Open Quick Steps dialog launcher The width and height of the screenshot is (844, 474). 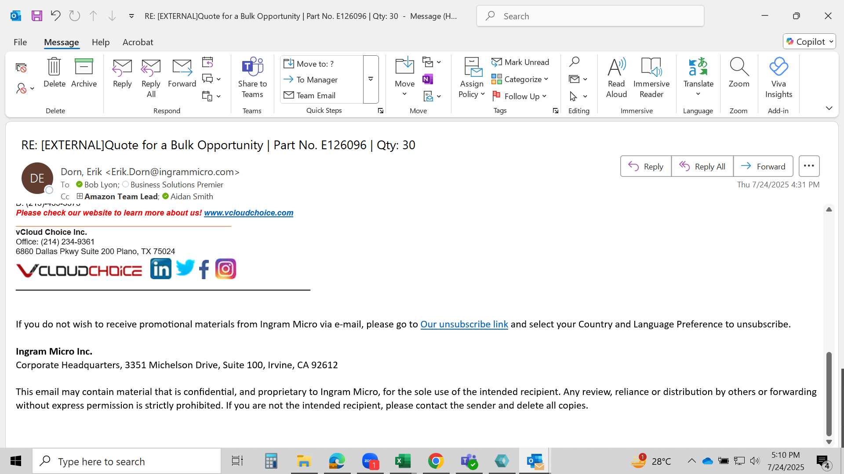[381, 111]
